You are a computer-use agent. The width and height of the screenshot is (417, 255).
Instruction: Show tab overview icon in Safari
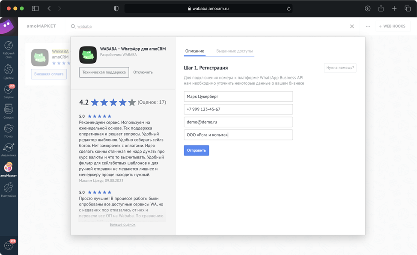[x=408, y=9]
